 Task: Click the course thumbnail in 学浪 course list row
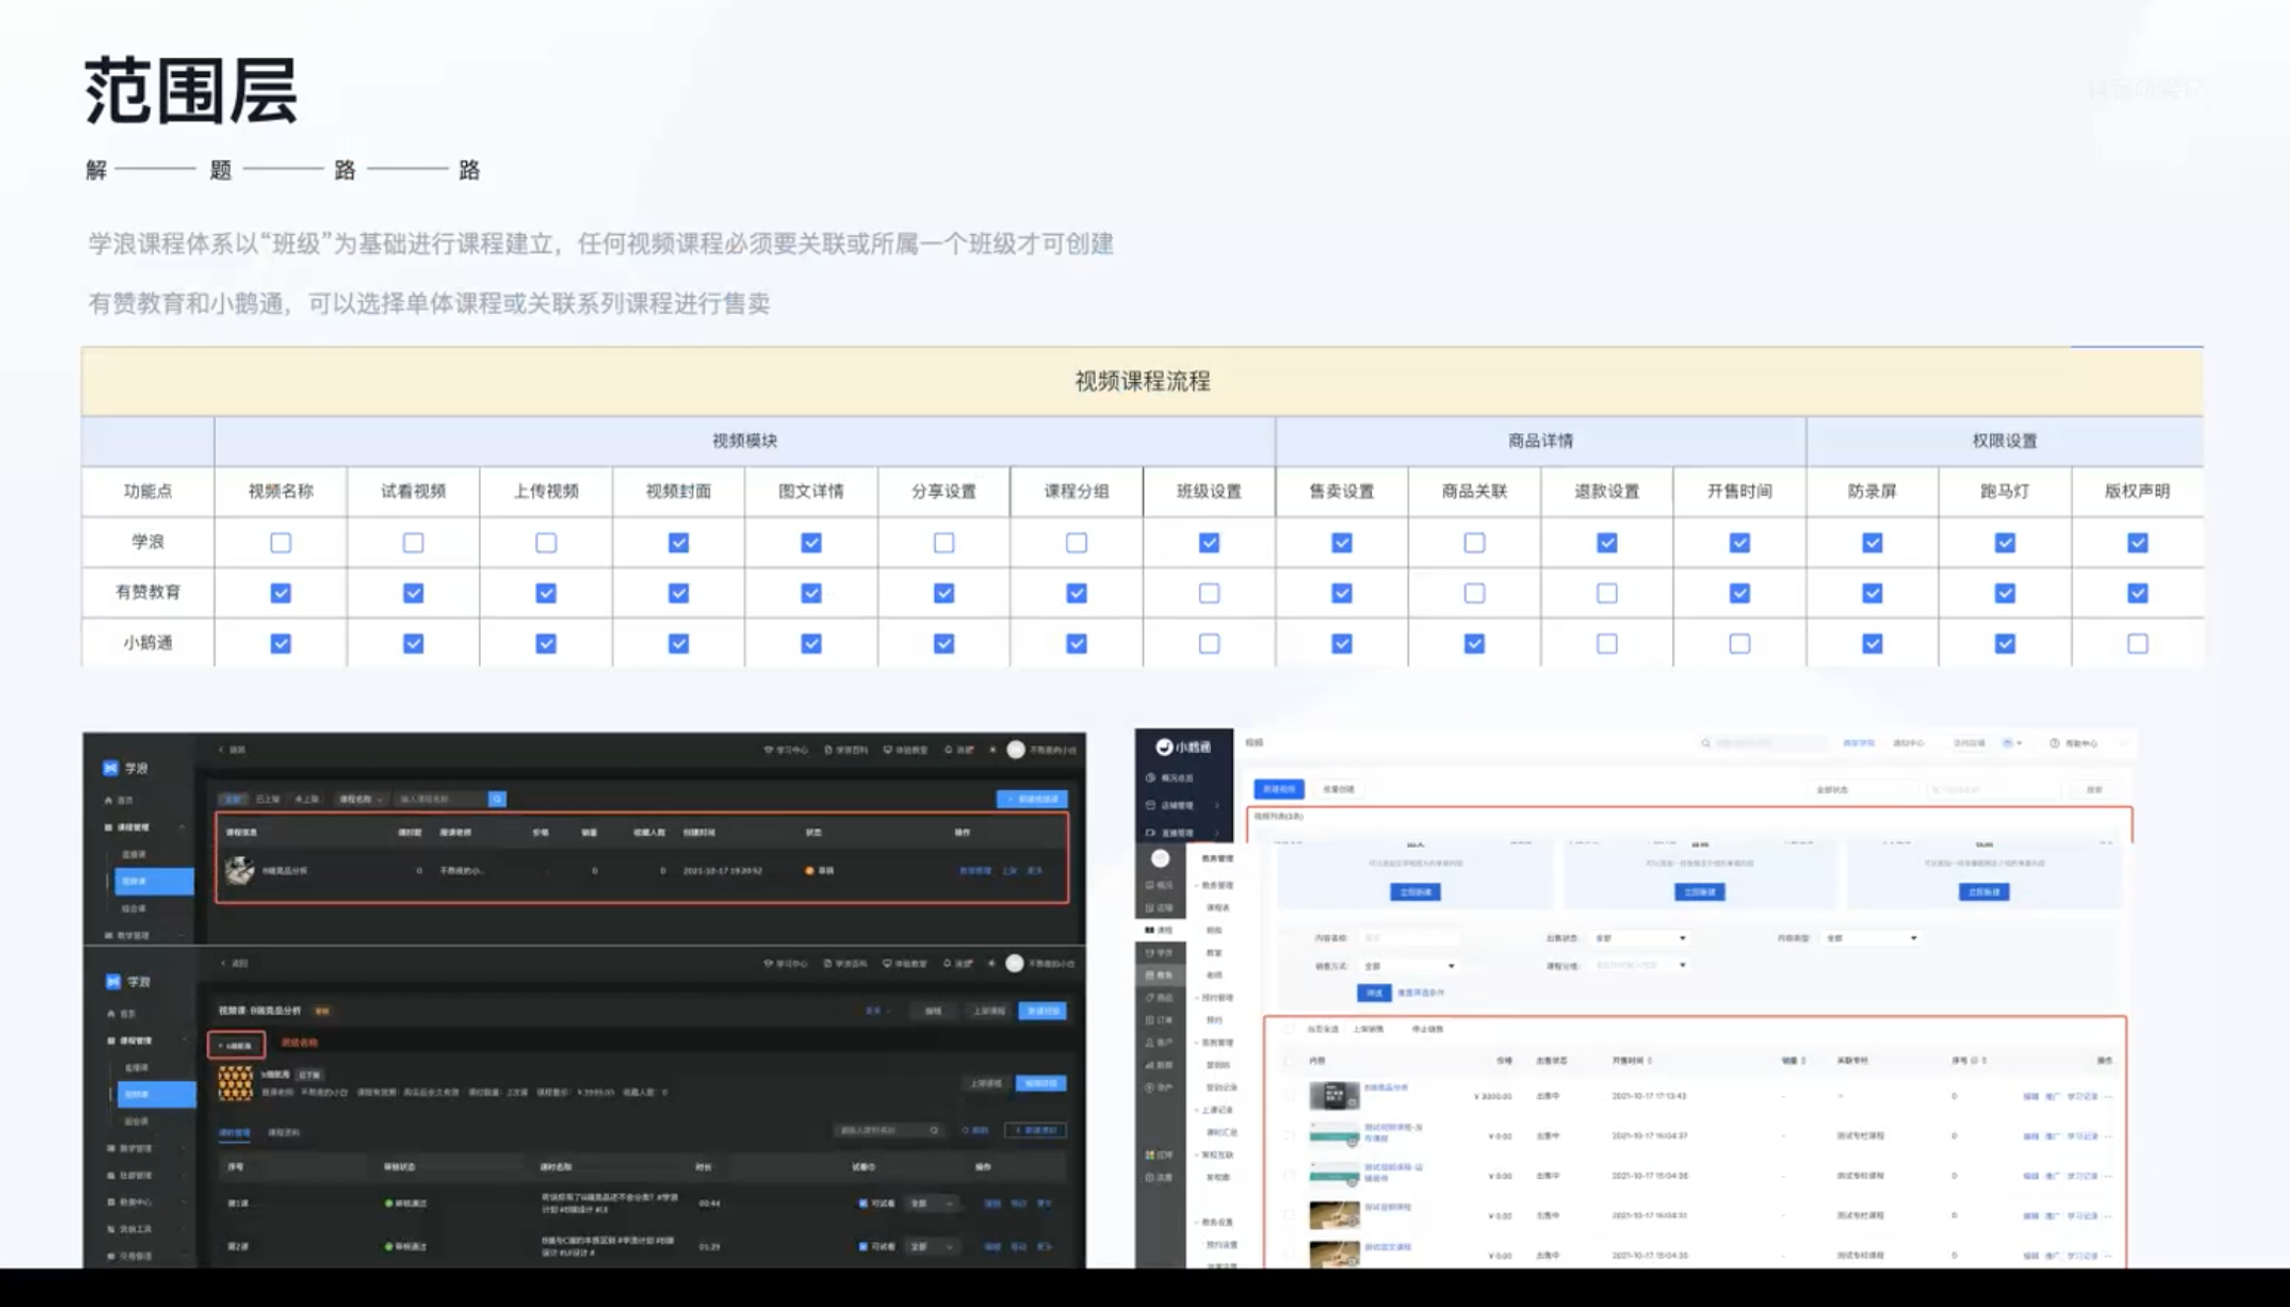pyautogui.click(x=239, y=871)
